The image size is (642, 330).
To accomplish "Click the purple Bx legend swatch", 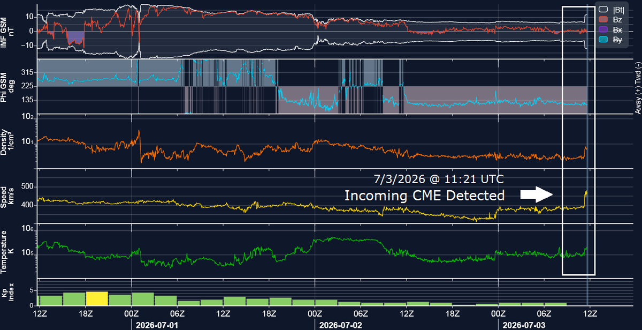I will 603,30.
